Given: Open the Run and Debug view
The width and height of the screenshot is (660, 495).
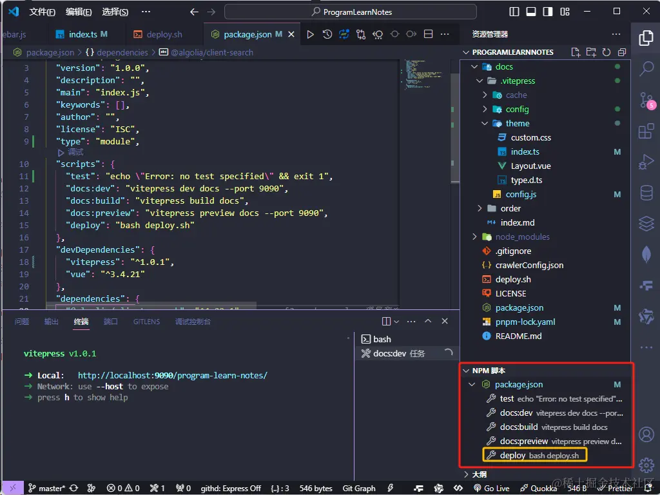Looking at the screenshot, I should pos(646,162).
